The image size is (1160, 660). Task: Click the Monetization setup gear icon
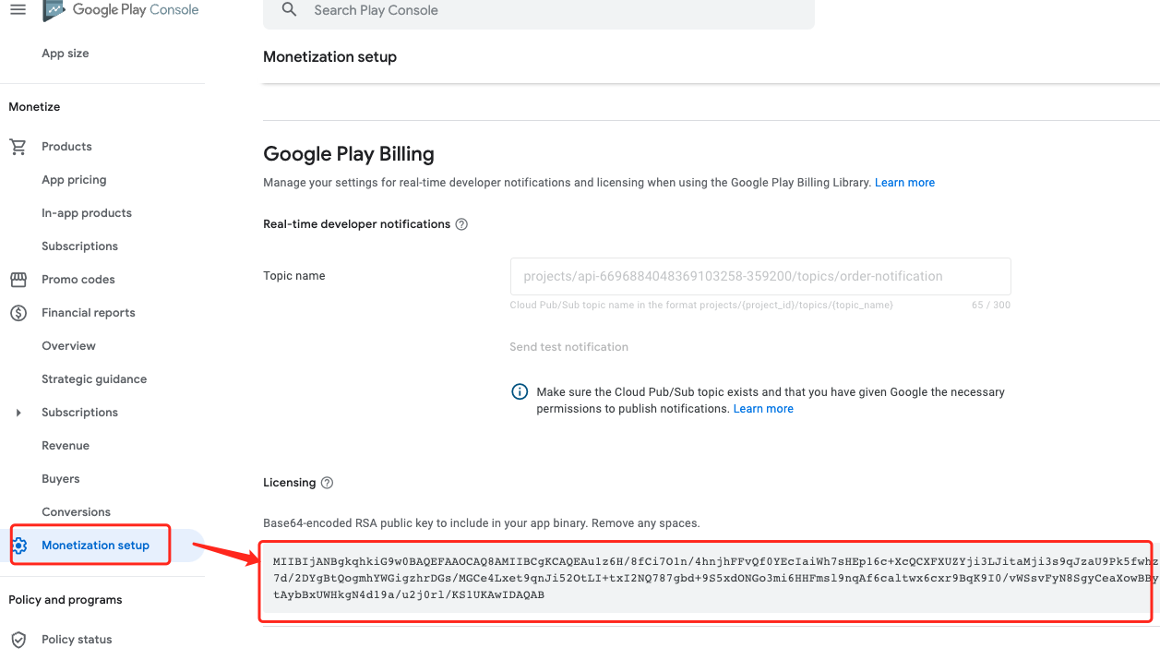click(20, 546)
